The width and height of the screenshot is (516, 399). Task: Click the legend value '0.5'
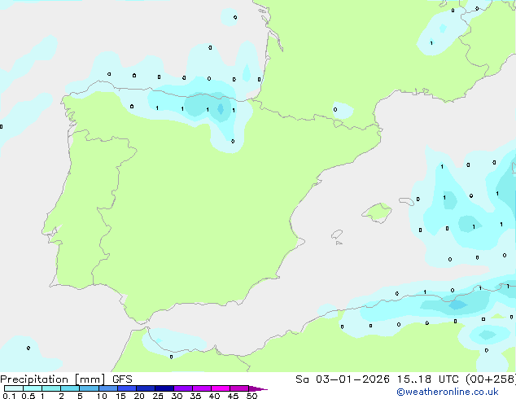tap(28, 396)
